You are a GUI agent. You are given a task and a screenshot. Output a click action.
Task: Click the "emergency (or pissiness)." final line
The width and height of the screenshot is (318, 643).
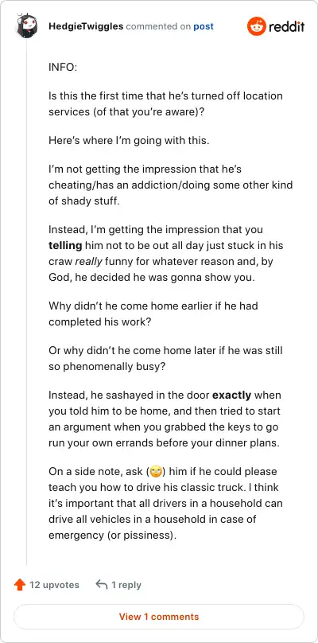click(x=112, y=536)
